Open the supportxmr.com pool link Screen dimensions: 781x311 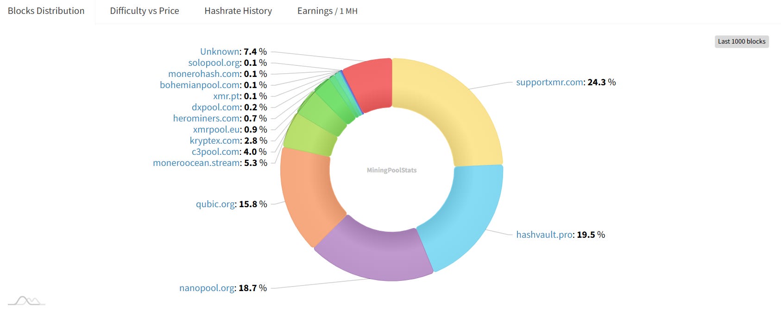point(550,83)
